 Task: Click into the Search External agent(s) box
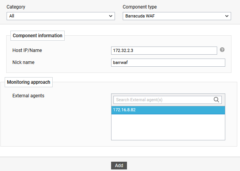pos(163,100)
